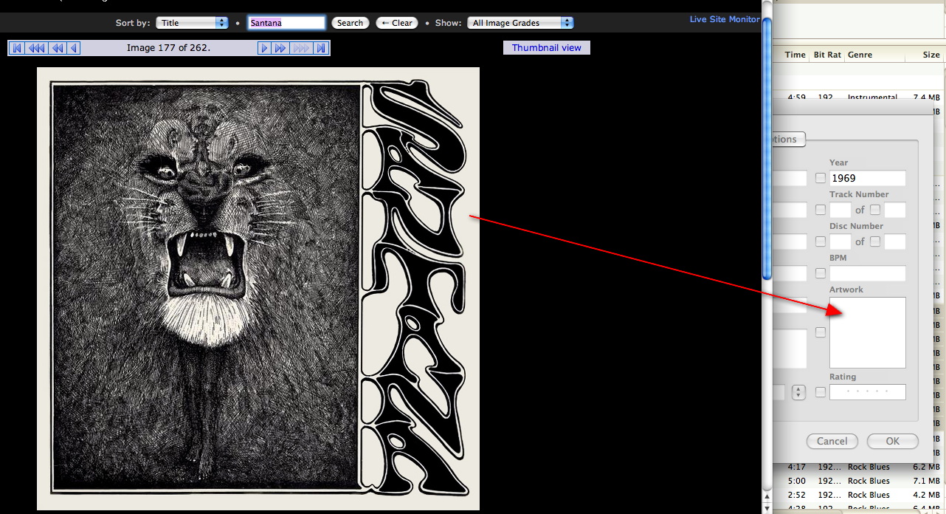Click the Track Number total field
The image size is (946, 514).
click(x=894, y=210)
